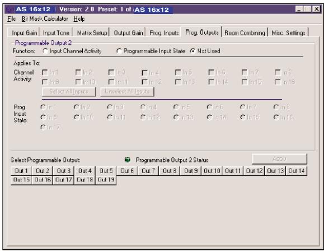Check the In 9 channel activity box

point(45,82)
